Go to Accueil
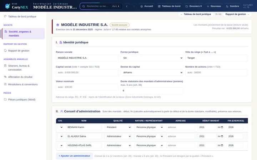This screenshot has height=160, width=257. tap(147, 6)
